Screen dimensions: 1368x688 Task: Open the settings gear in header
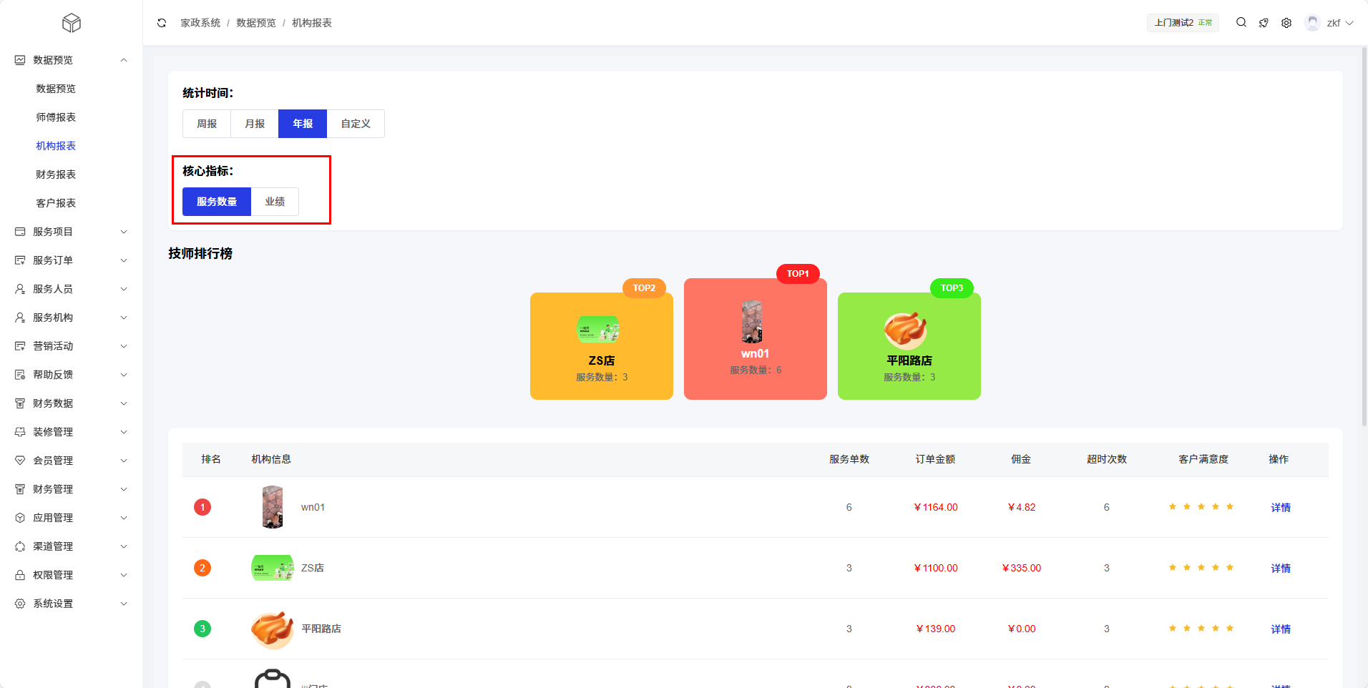(1286, 23)
